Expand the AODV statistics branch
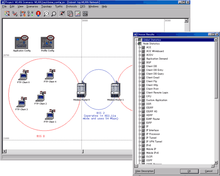The width and height of the screenshot is (220, 176). tap(140, 55)
